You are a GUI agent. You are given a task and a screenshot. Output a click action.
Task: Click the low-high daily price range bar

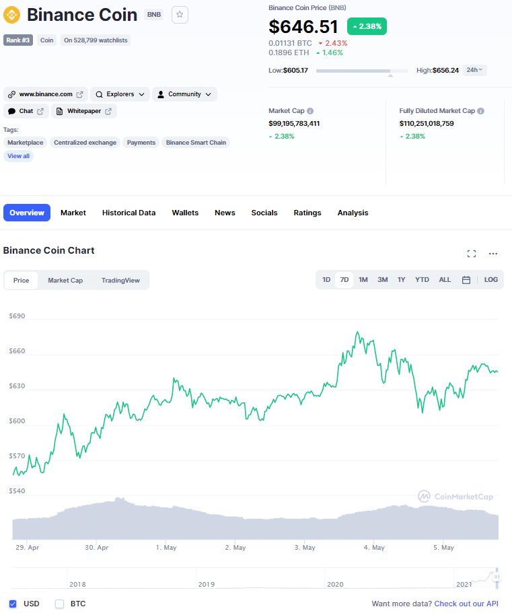pyautogui.click(x=361, y=70)
